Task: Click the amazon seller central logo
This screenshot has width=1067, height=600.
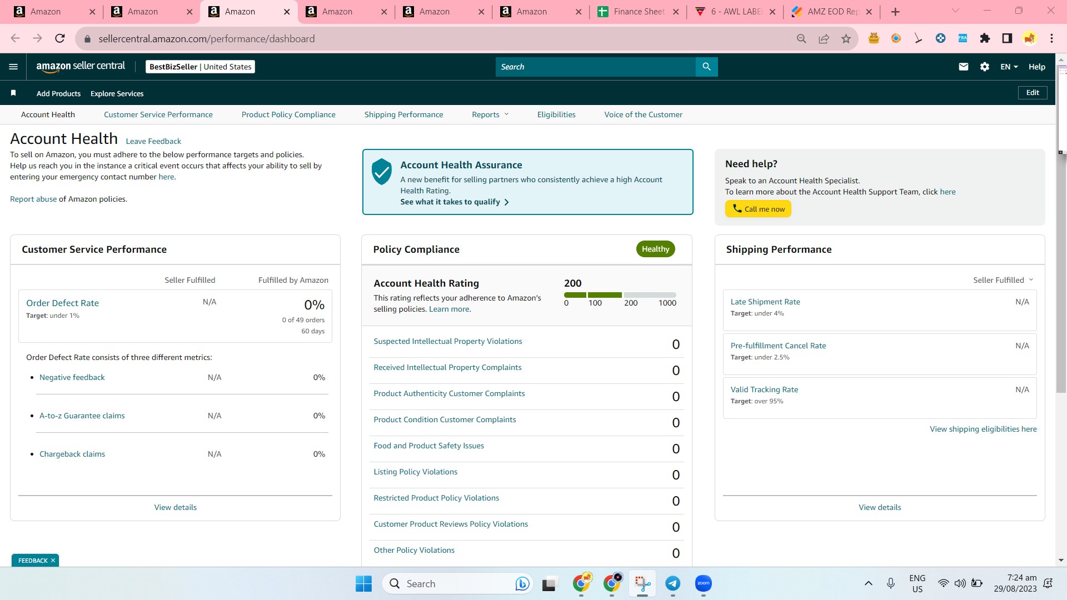Action: [81, 66]
